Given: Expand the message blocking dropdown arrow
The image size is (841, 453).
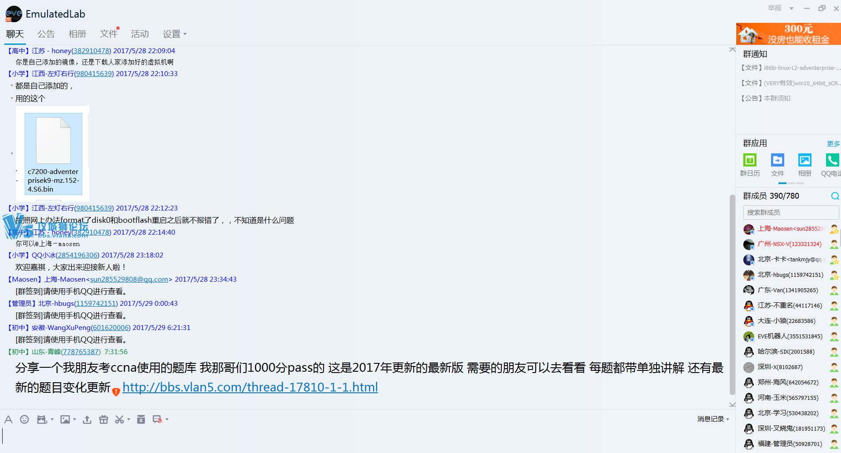Looking at the screenshot, I should 167,420.
